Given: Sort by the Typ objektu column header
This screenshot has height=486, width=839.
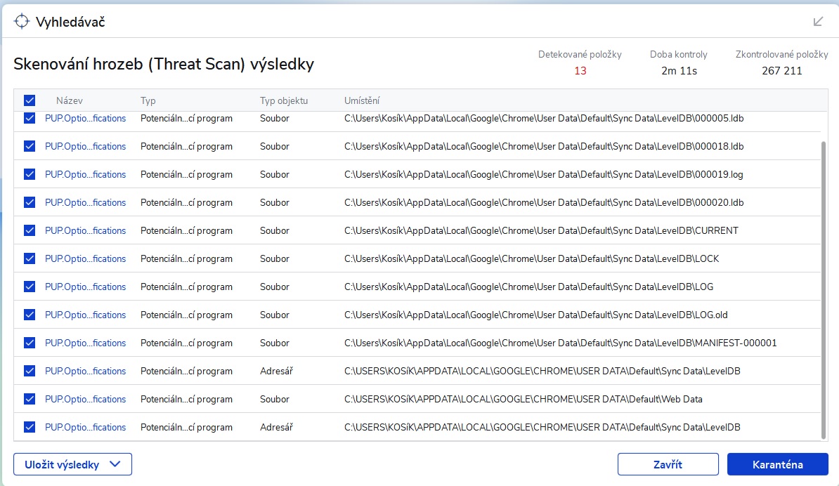Looking at the screenshot, I should (284, 100).
